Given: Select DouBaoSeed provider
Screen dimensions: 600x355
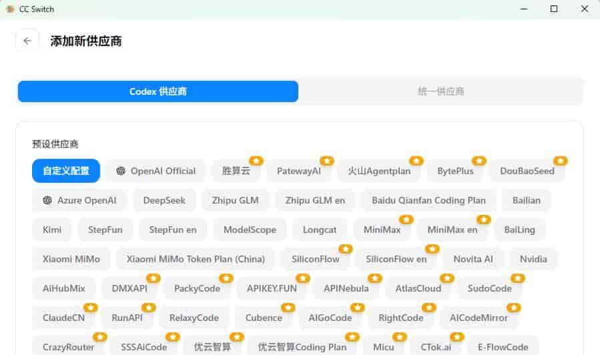Looking at the screenshot, I should 527,171.
